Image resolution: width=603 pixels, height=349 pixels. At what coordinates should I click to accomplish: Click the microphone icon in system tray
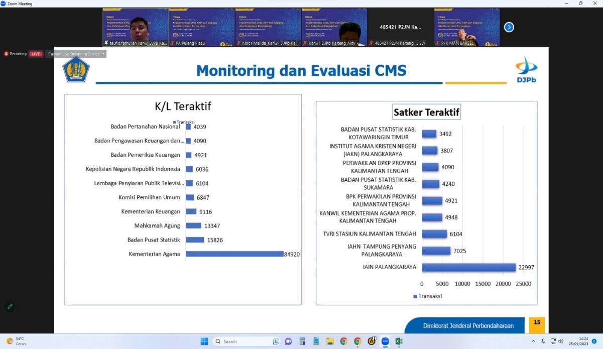point(543,341)
